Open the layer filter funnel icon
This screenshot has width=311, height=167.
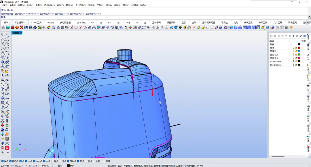[x=293, y=36]
